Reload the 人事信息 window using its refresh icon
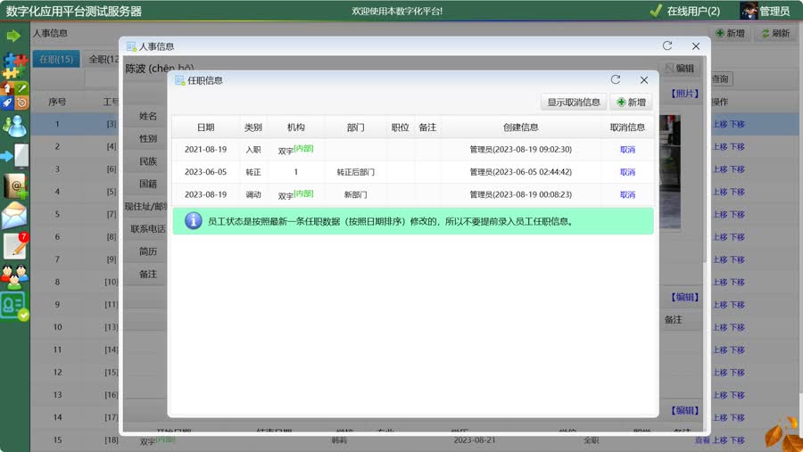This screenshot has width=803, height=452. 667,45
